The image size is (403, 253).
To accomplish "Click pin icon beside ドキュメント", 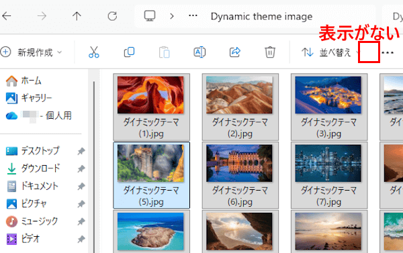I will 81,186.
